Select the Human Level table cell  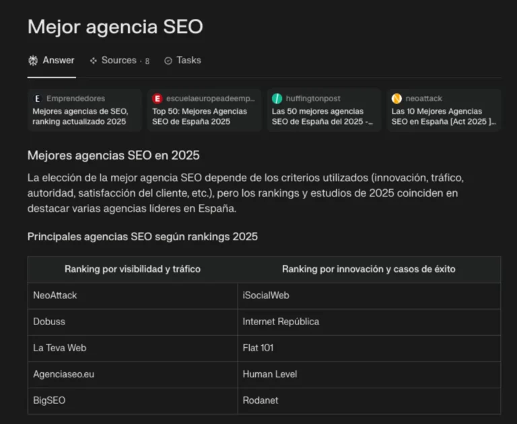tap(369, 375)
